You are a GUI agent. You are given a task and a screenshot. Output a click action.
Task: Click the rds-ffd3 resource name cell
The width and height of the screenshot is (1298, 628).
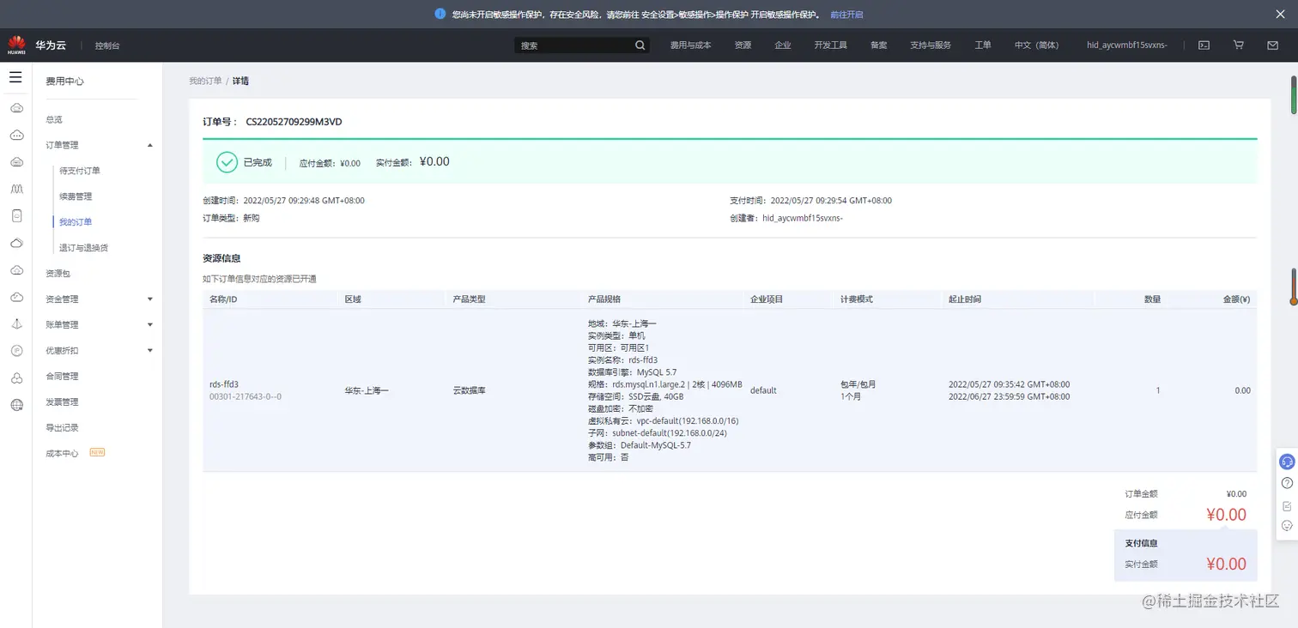click(224, 384)
